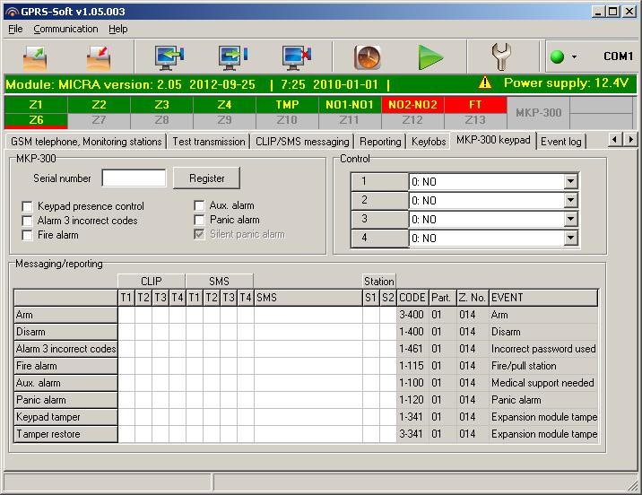Image resolution: width=642 pixels, height=495 pixels.
Task: Toggle the Aux. alarm checkbox
Action: pos(199,205)
